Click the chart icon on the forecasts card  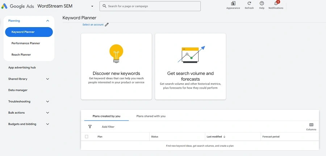point(191,54)
